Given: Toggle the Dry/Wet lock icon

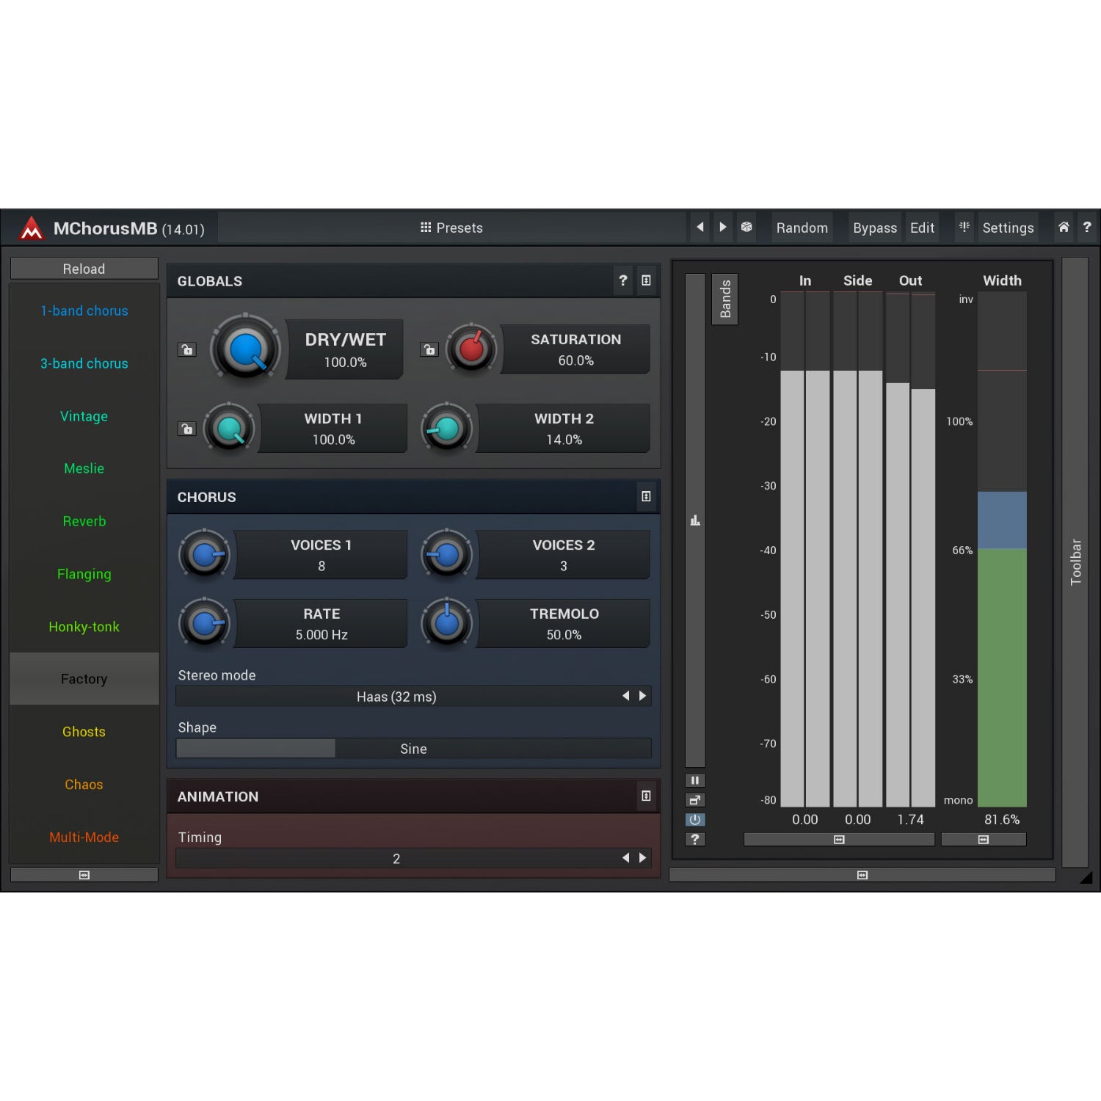Looking at the screenshot, I should tap(187, 349).
